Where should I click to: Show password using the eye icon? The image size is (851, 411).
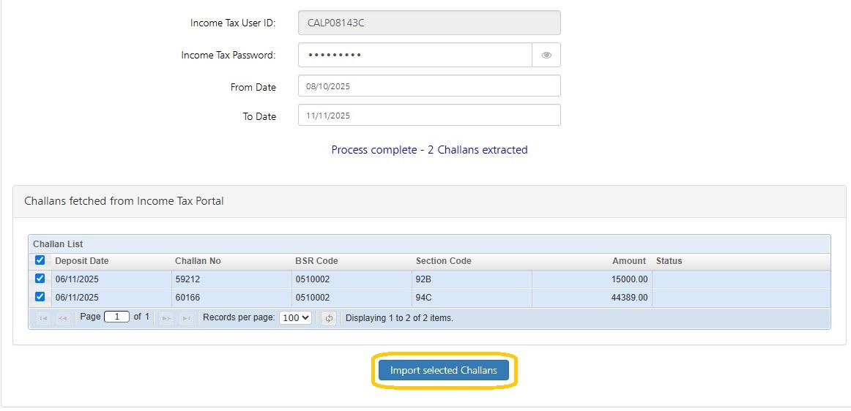click(x=546, y=55)
